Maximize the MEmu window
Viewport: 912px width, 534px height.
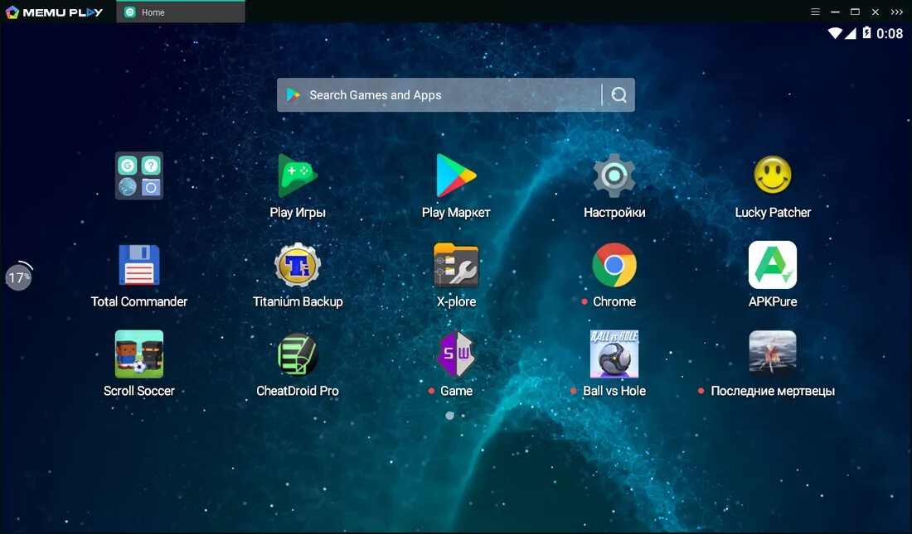(855, 12)
